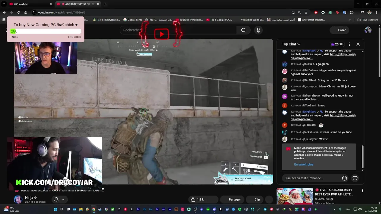Open Steam from the taskbar
Image resolution: width=381 pixels, height=214 pixels.
pyautogui.click(x=100, y=209)
